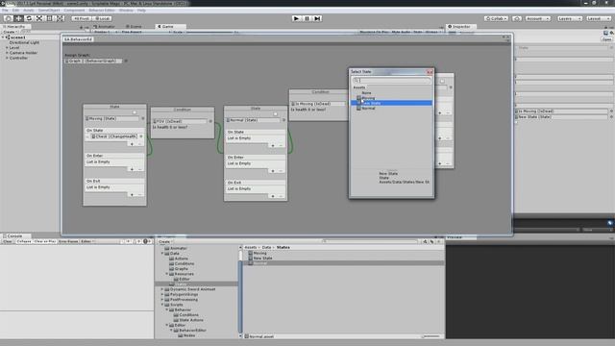615x346 pixels.
Task: Remove an item from Moving node's On State list
Action: tap(140, 144)
